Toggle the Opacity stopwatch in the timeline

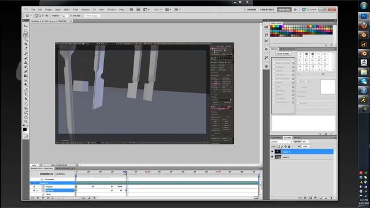tap(43, 191)
